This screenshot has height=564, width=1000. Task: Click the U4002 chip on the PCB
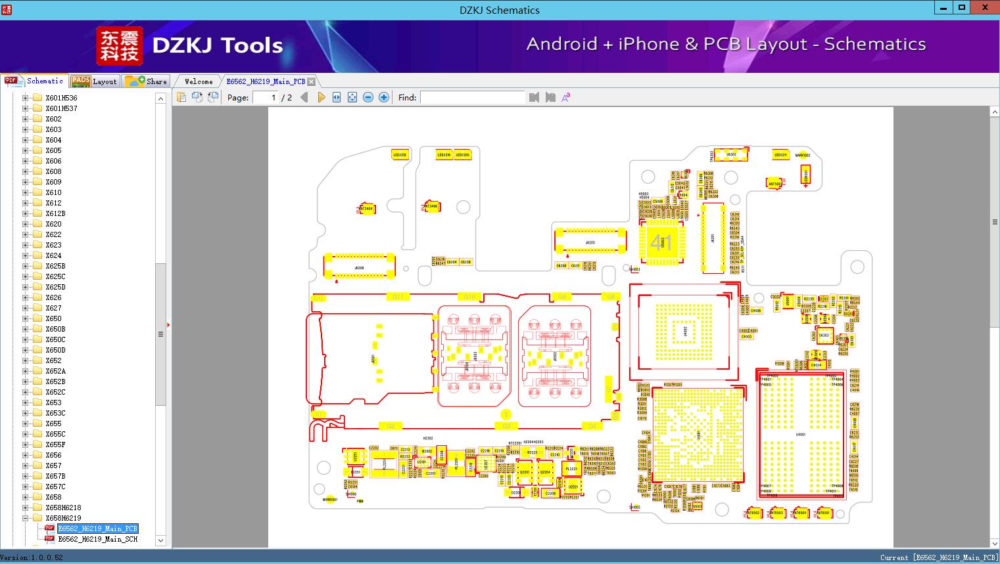685,331
